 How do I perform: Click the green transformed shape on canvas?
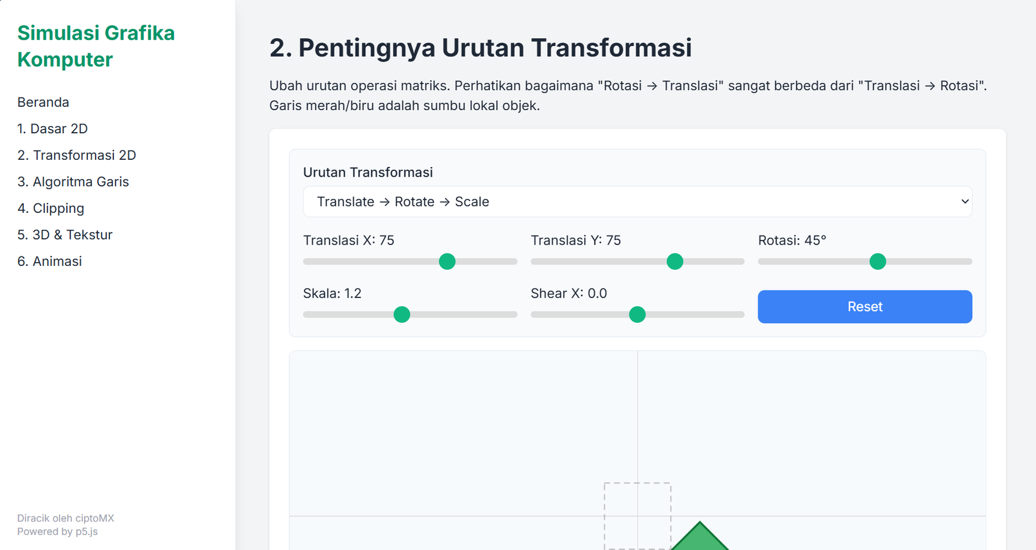click(x=699, y=540)
